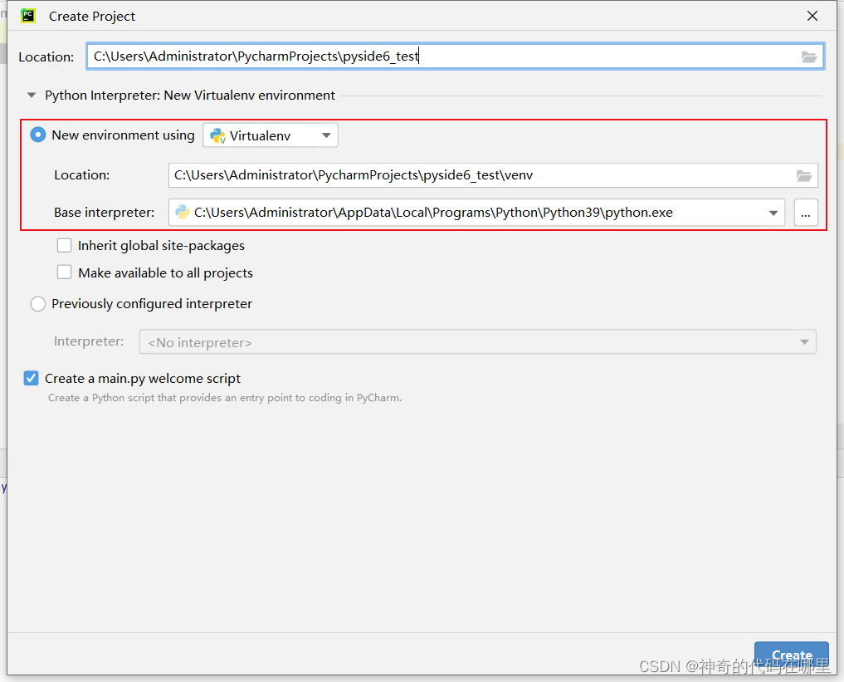The width and height of the screenshot is (844, 682).
Task: Expand the Base interpreter dropdown list
Action: point(772,212)
